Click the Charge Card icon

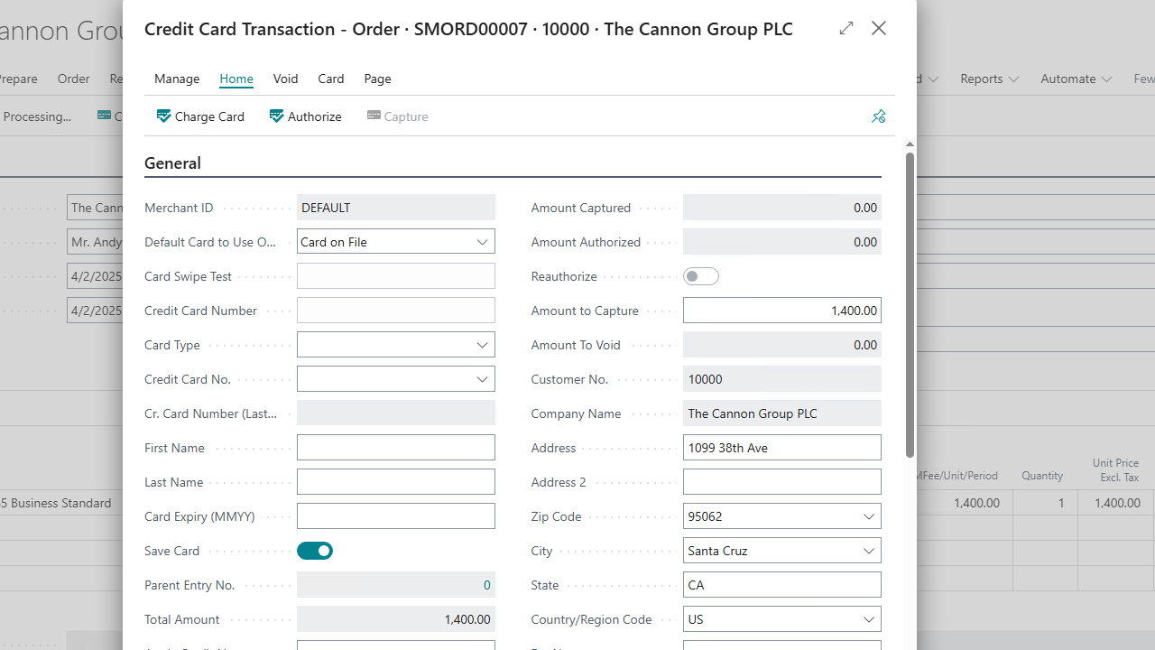163,116
